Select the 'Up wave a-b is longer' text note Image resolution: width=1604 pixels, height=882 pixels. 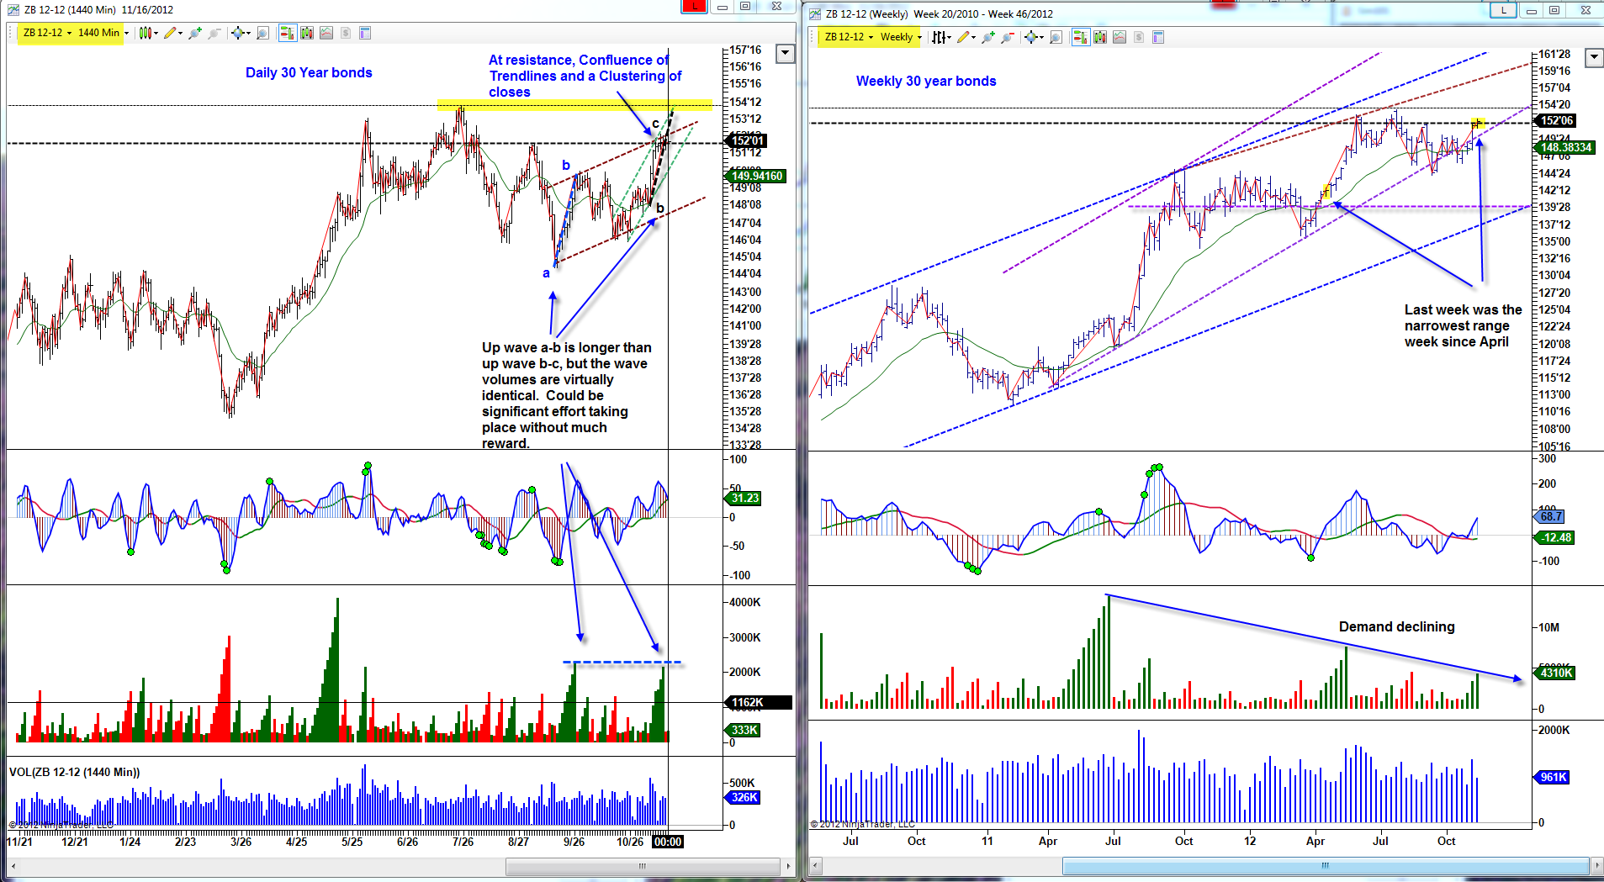566,395
